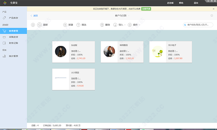
Task: Click the 注册开通 green button
Action: click(146, 9)
